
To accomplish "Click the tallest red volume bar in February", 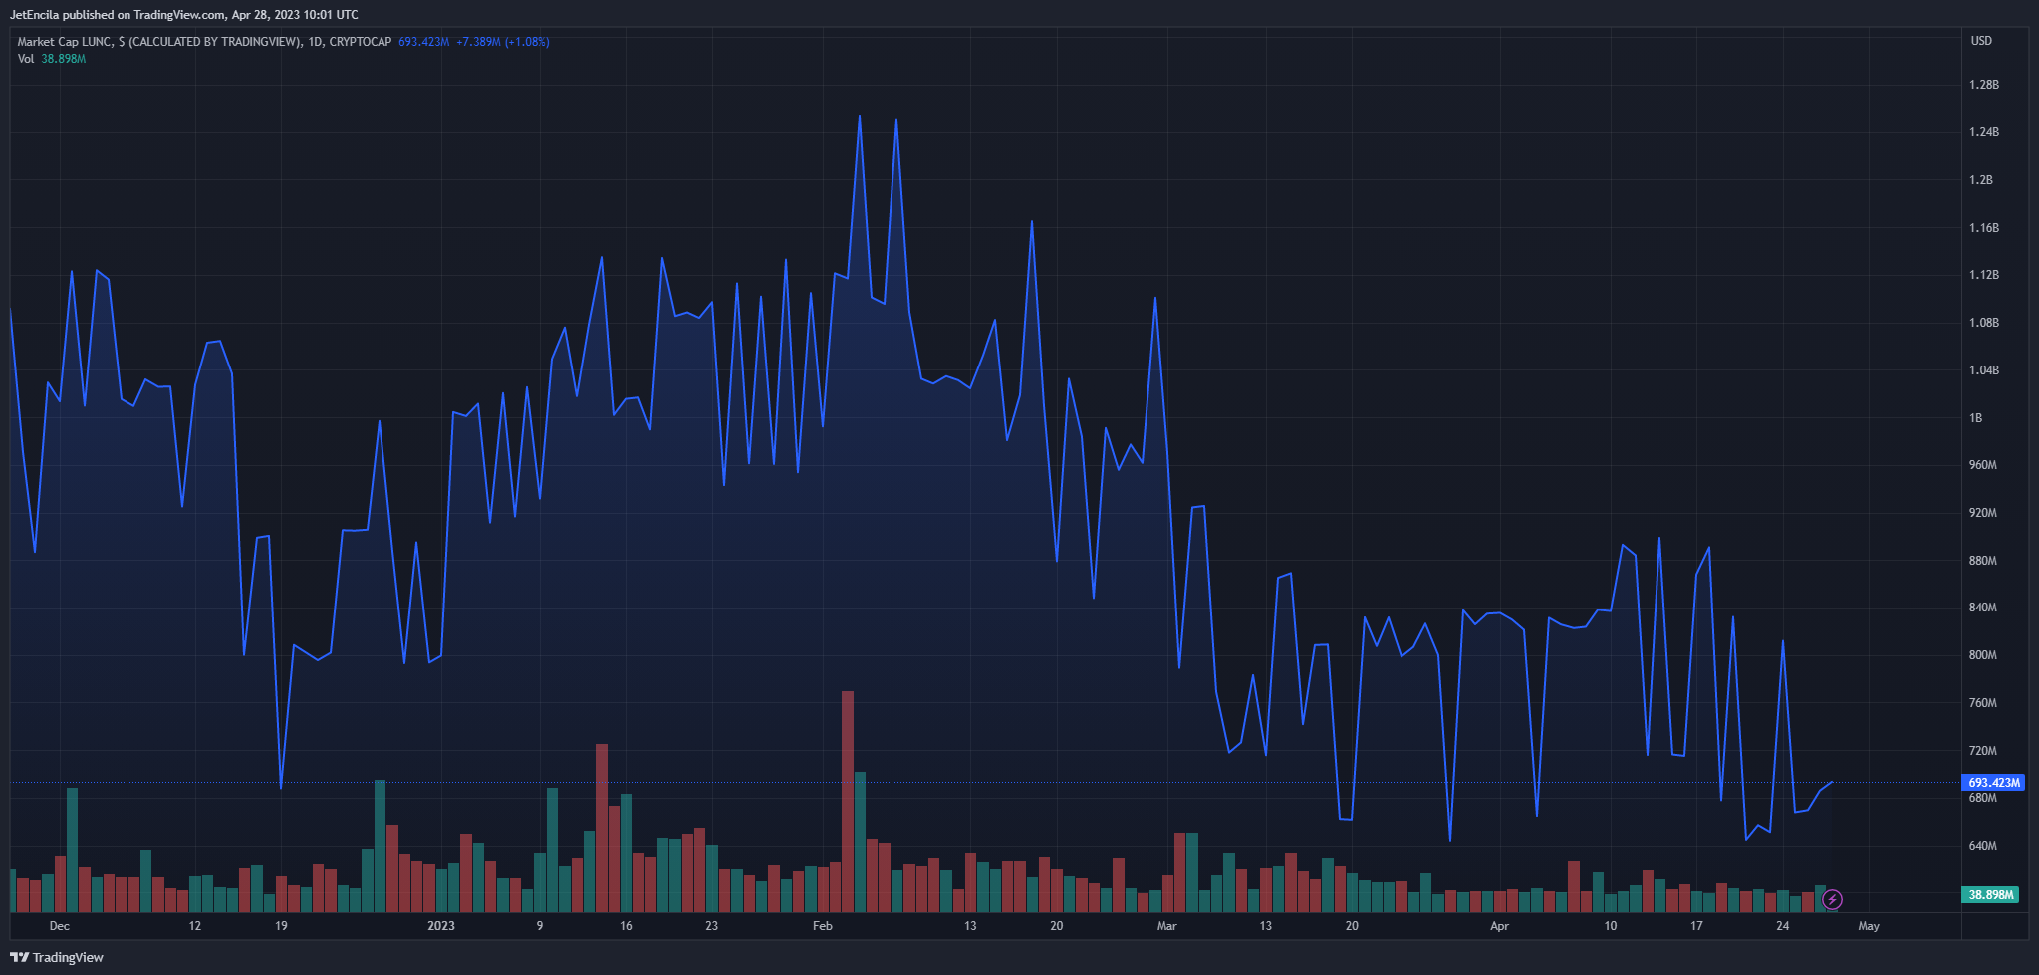I will point(848,802).
